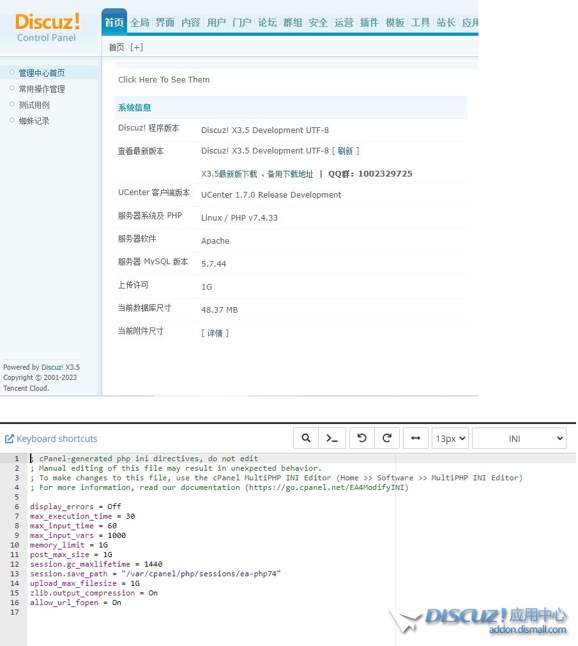
Task: Switch to the 插件 tab
Action: point(369,22)
